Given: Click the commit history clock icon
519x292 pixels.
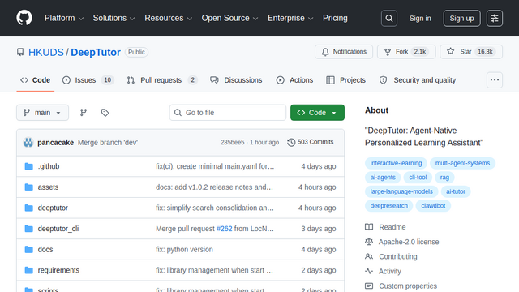Looking at the screenshot, I should [291, 143].
